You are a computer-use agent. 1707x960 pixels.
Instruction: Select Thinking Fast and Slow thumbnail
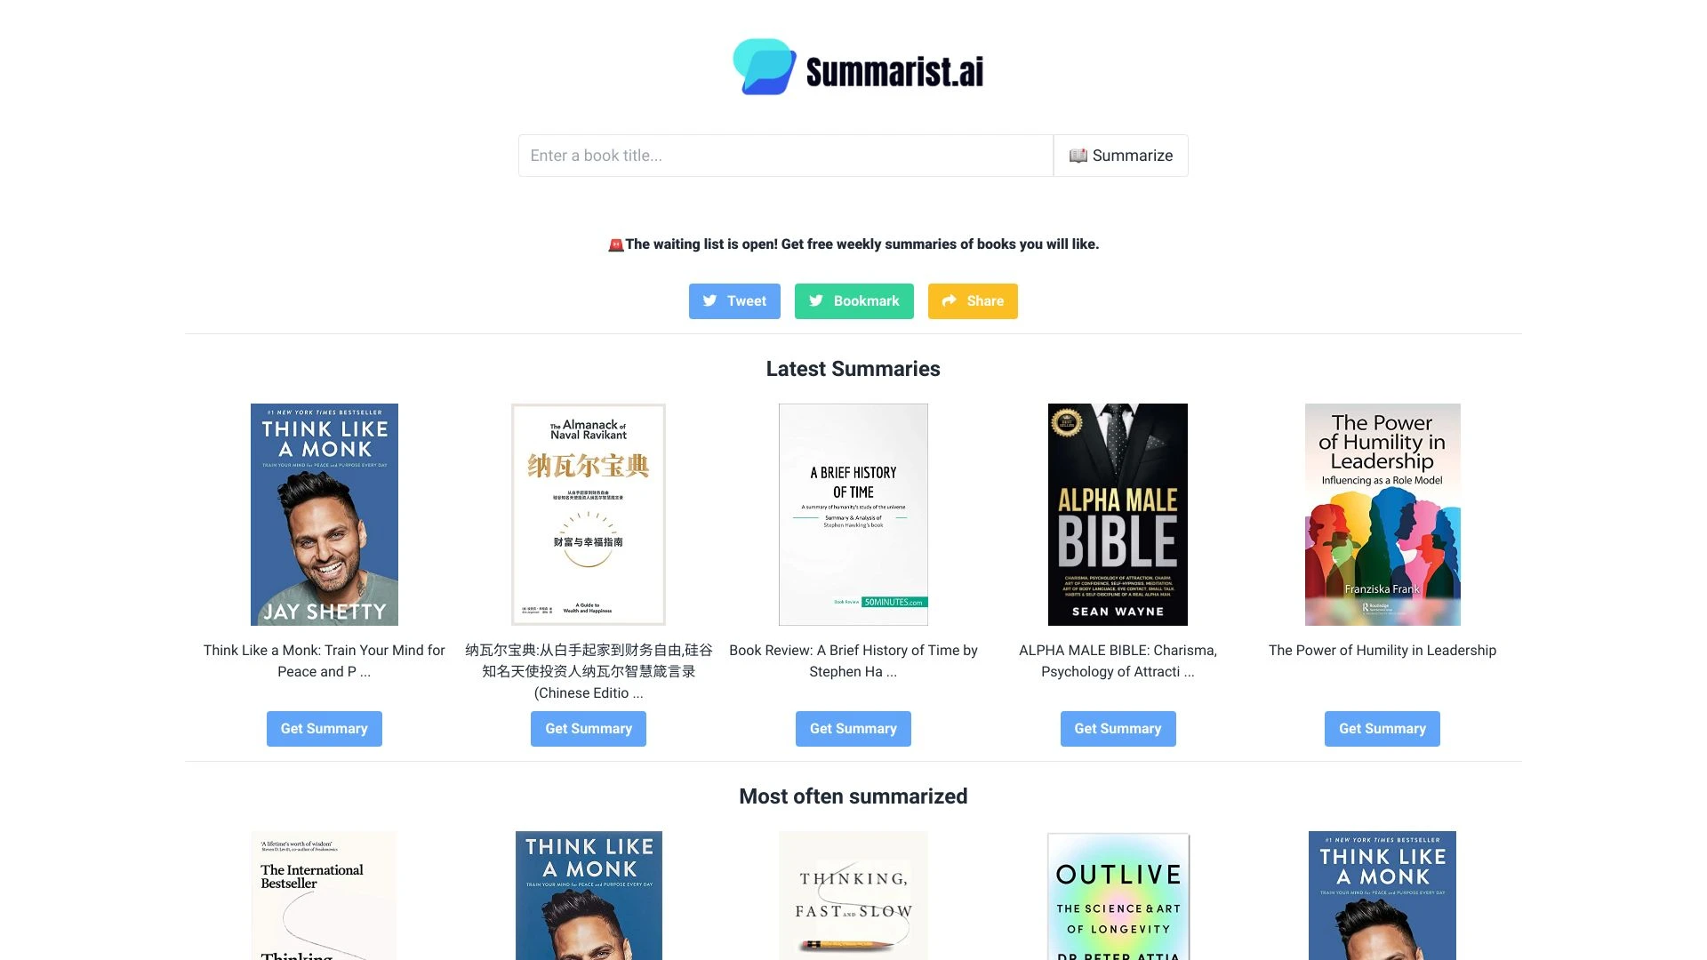click(x=853, y=895)
